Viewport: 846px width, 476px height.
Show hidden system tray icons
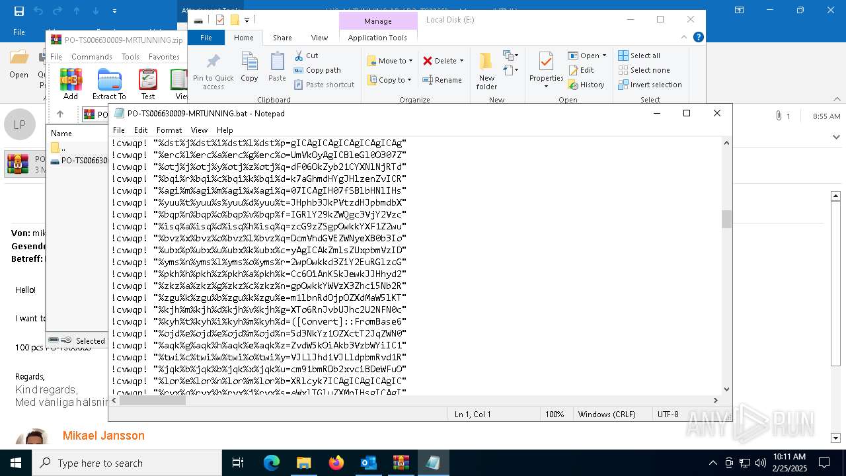coord(712,463)
